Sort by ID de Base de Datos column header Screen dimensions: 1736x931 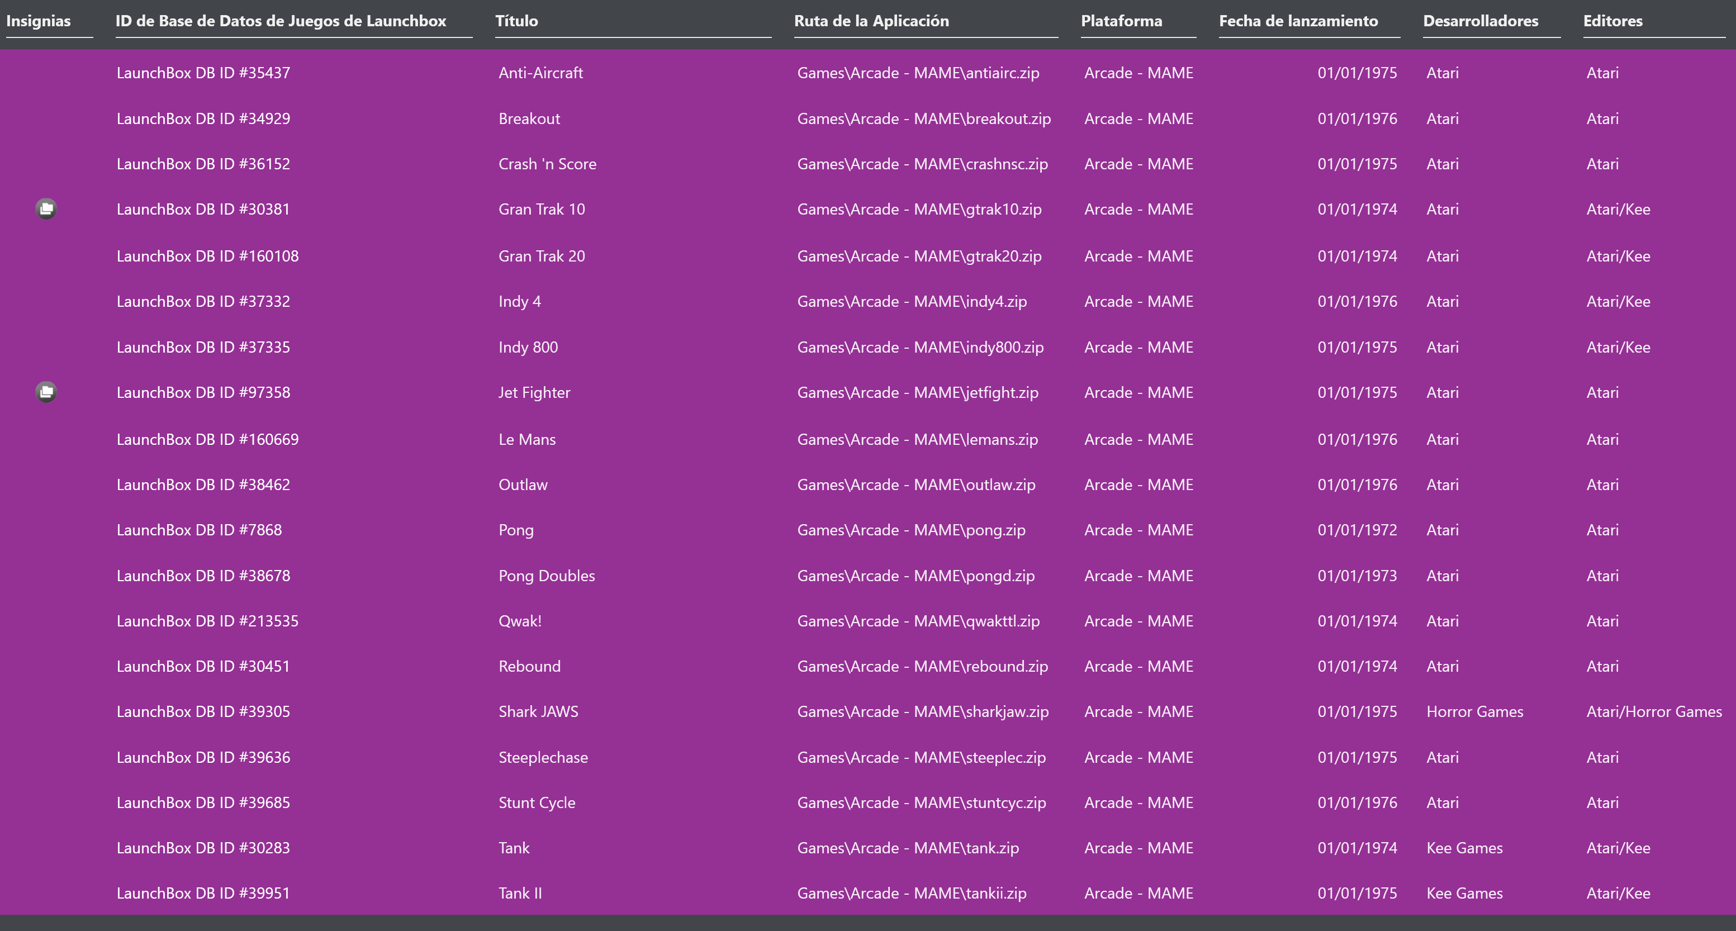pos(281,21)
